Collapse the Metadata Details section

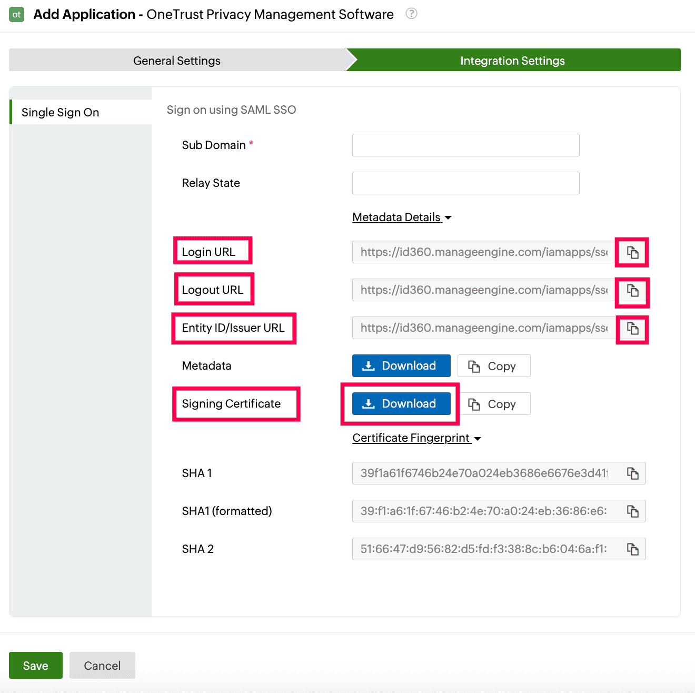(402, 217)
